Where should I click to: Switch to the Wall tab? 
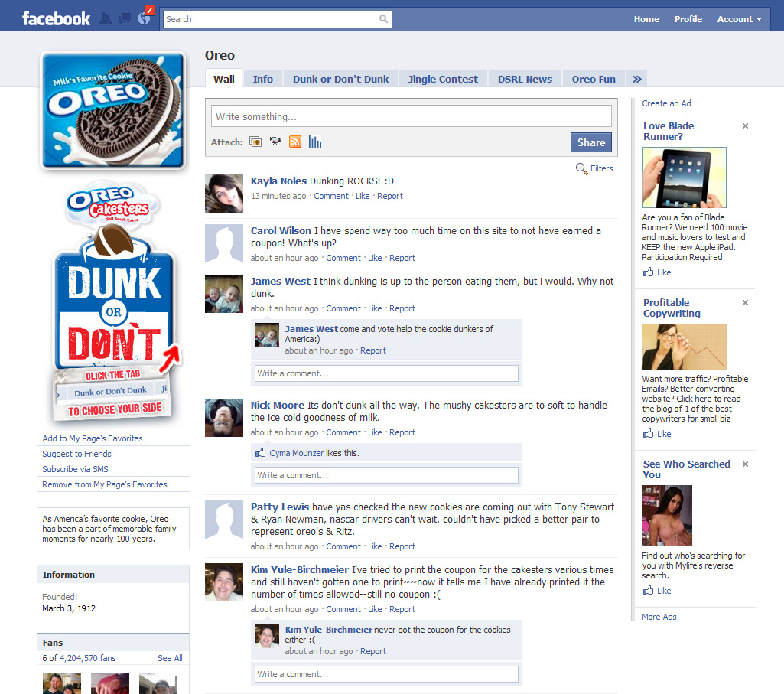tap(224, 79)
